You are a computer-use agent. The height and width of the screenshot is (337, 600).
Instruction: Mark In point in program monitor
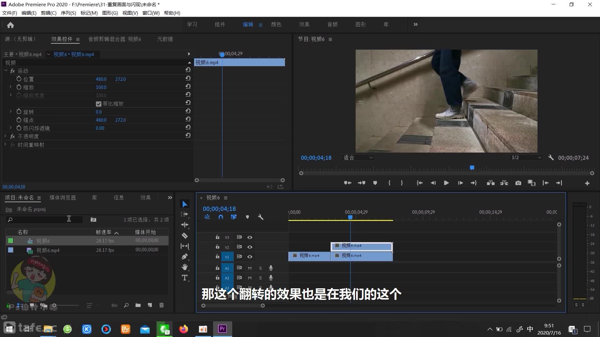[389, 183]
